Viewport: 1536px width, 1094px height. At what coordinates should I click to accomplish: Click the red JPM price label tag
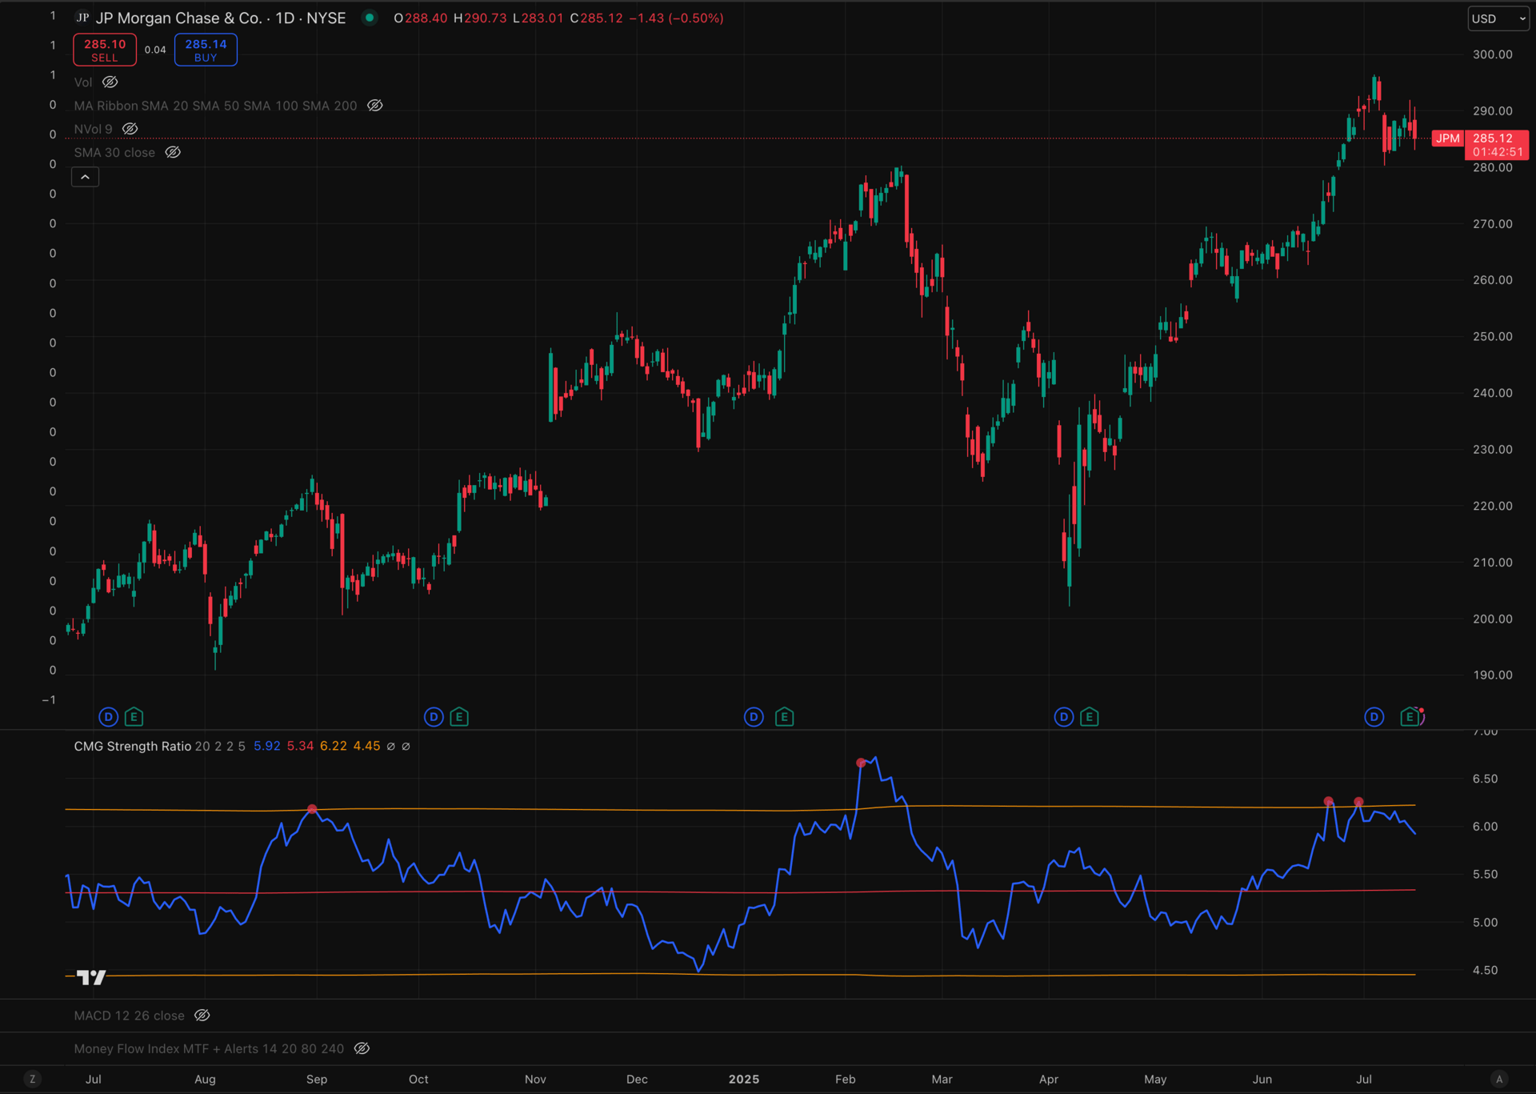pos(1448,138)
